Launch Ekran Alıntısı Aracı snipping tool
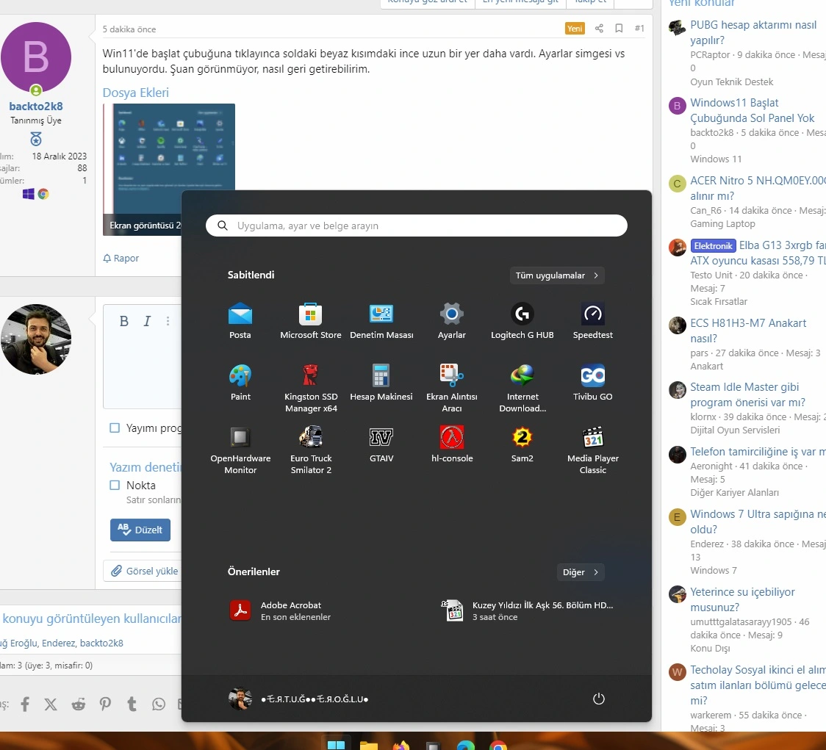Image resolution: width=826 pixels, height=750 pixels. coord(451,388)
